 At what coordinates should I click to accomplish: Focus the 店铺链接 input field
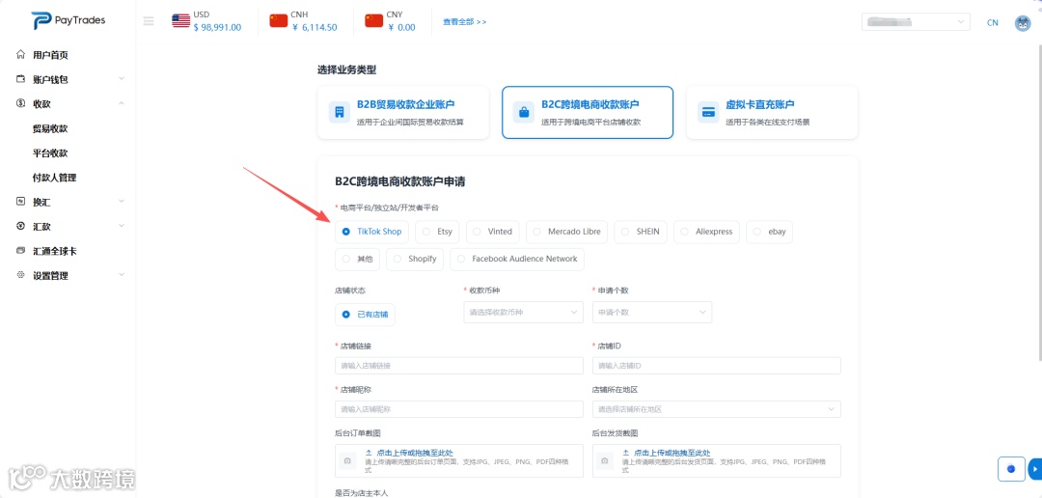coord(459,366)
